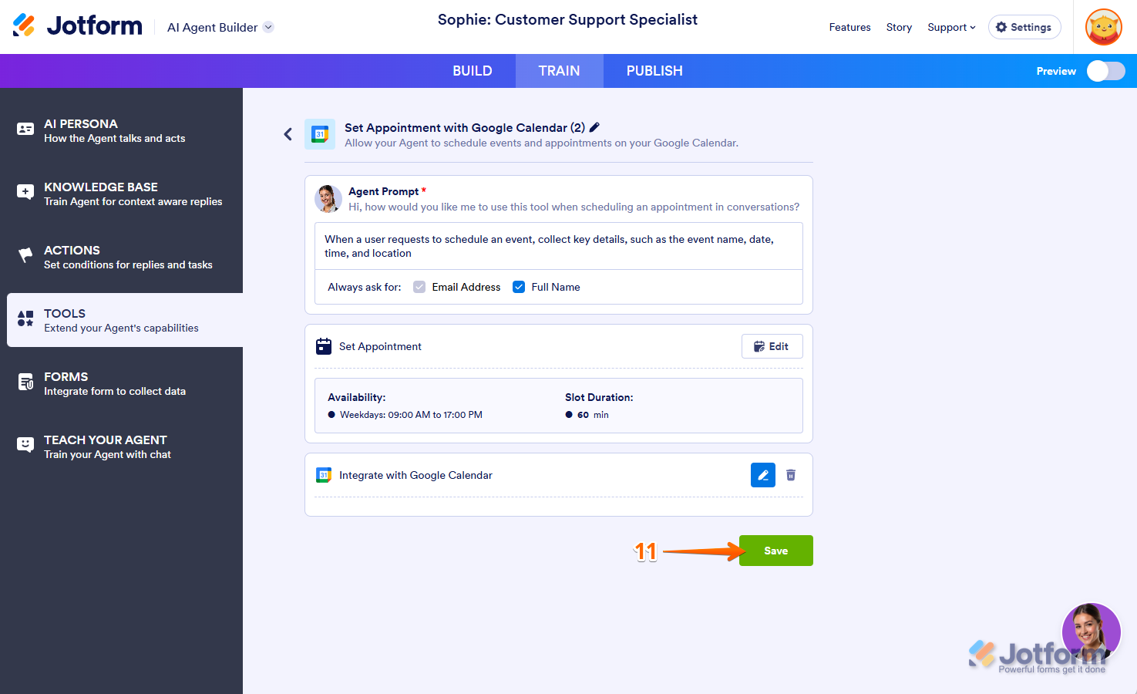
Task: Open the AI Persona section
Action: click(122, 130)
